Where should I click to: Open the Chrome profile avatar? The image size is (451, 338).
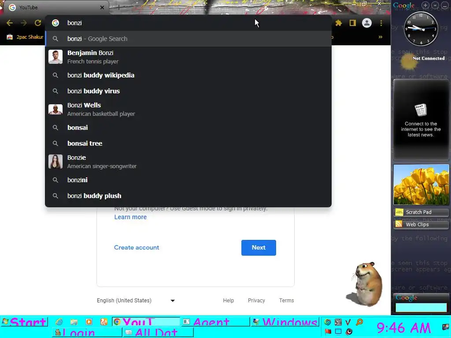pyautogui.click(x=367, y=23)
